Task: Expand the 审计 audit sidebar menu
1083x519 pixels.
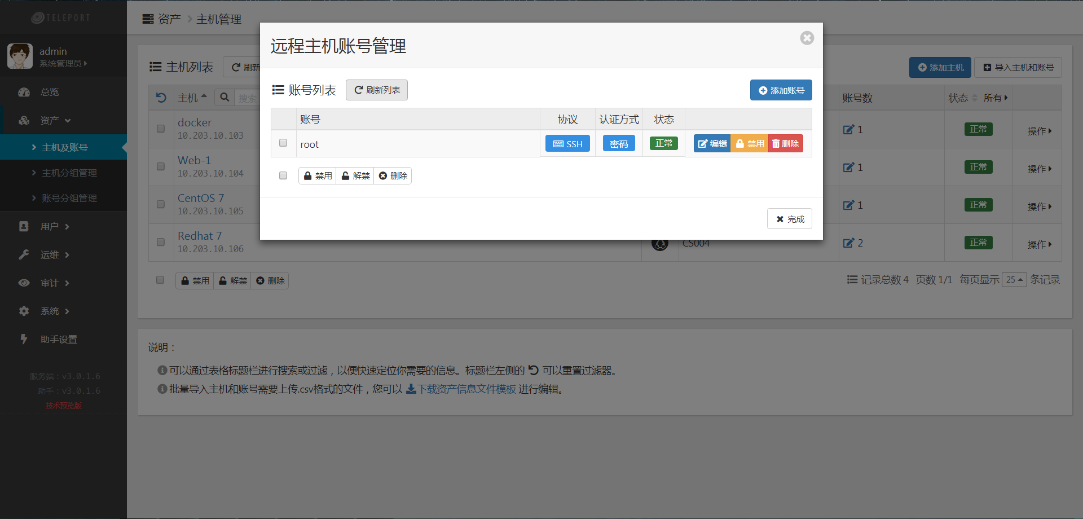Action: point(63,283)
